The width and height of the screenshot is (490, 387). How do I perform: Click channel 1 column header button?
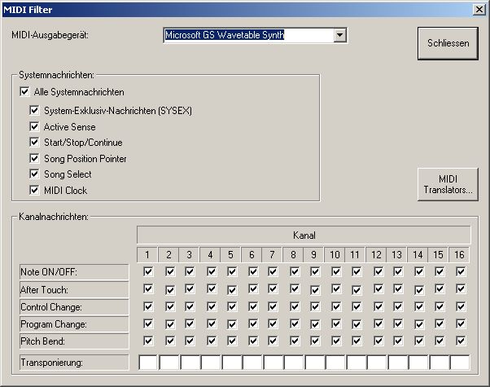coord(147,255)
